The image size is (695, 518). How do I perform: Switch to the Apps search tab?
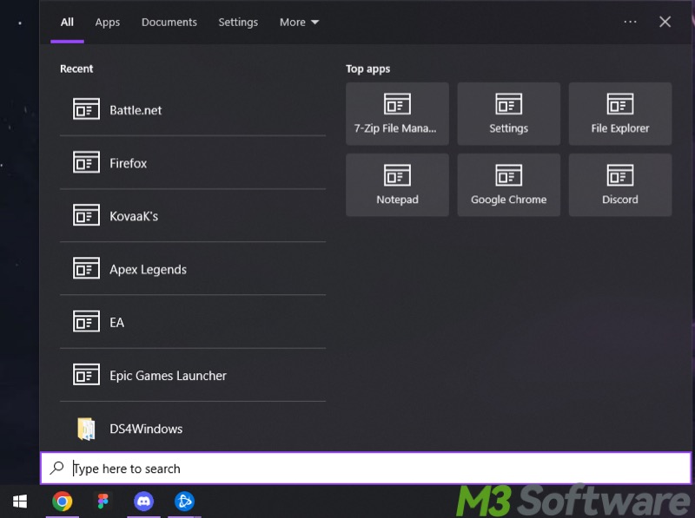pos(107,23)
